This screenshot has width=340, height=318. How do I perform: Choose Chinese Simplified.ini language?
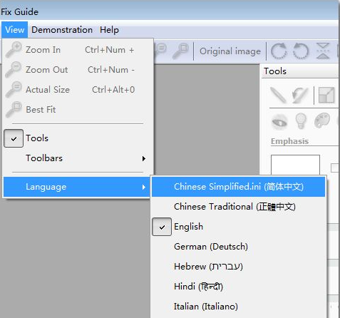point(238,187)
